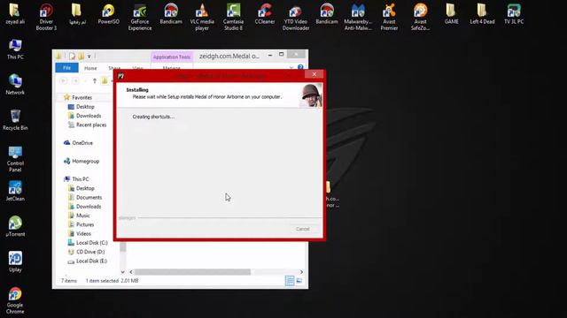Open the Recycle Bin
The height and width of the screenshot is (318, 567).
click(15, 120)
